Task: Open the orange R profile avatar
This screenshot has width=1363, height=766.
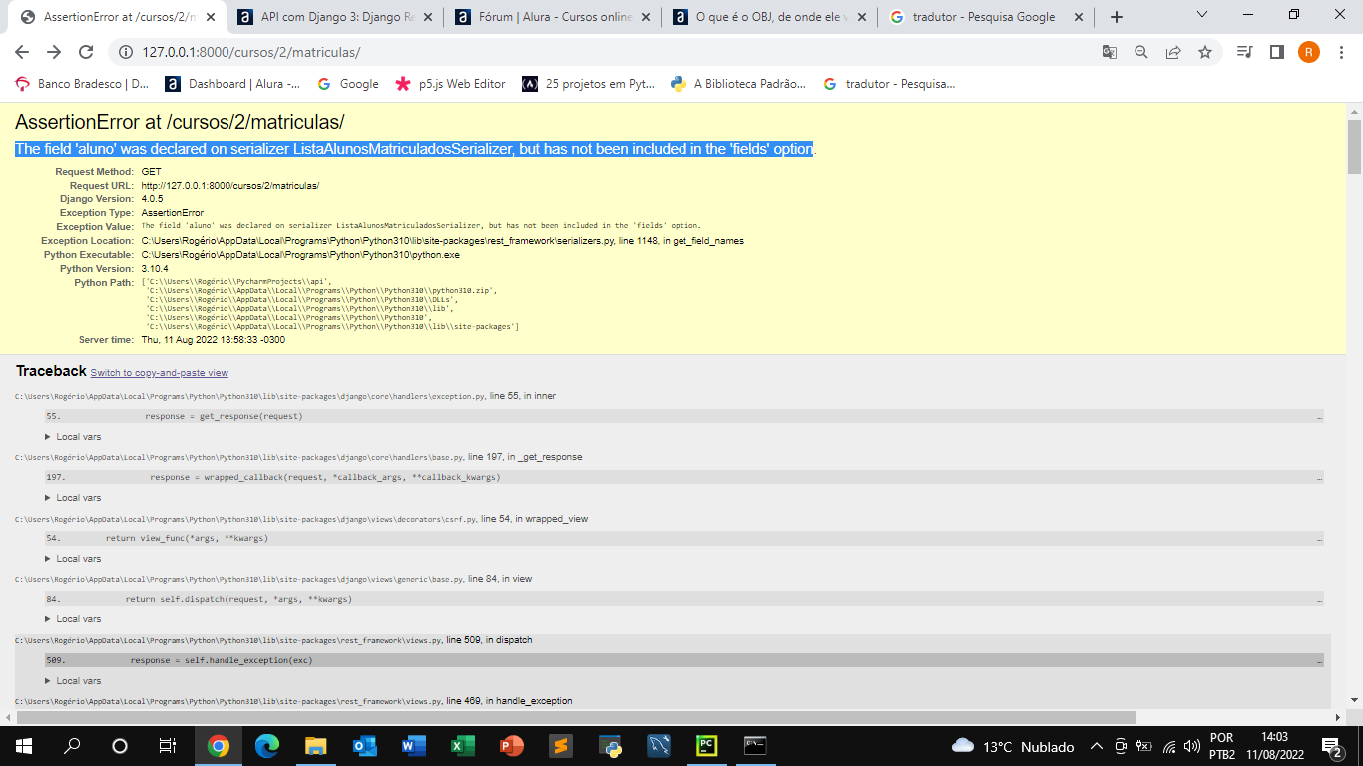Action: point(1309,52)
